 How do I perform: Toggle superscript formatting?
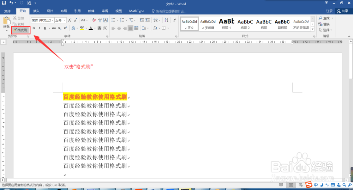pos(65,28)
